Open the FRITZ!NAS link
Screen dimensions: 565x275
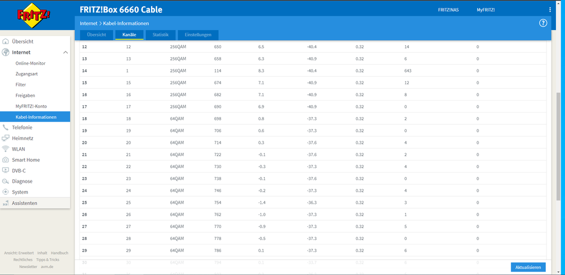coord(448,10)
